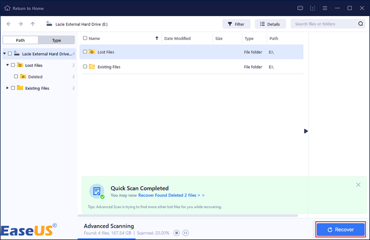
Task: Expand the Existing Files tree node
Action: pyautogui.click(x=7, y=88)
